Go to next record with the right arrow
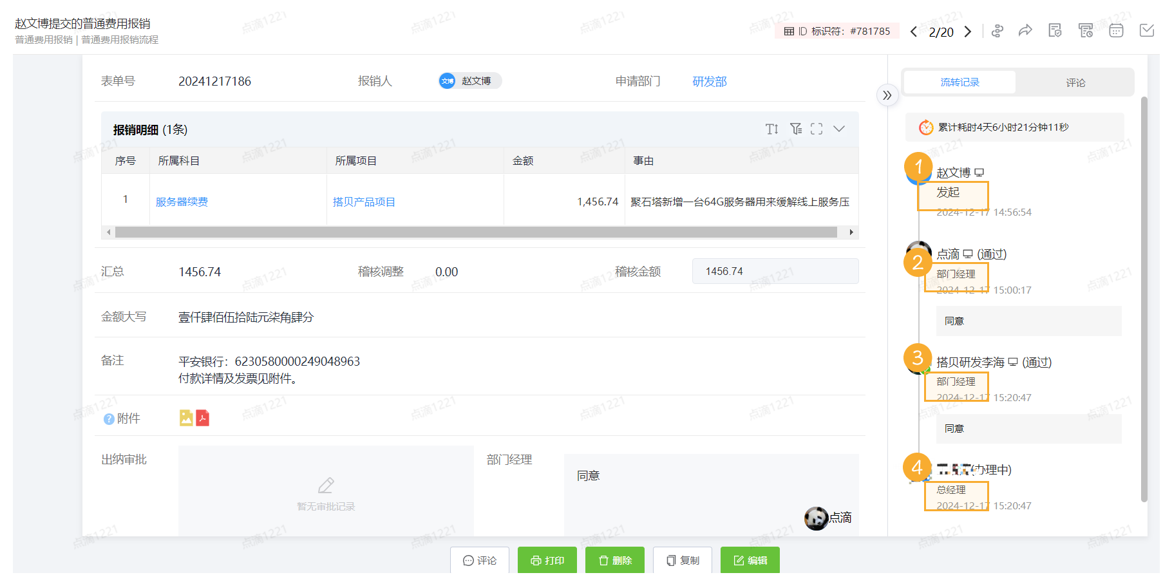 coord(968,31)
